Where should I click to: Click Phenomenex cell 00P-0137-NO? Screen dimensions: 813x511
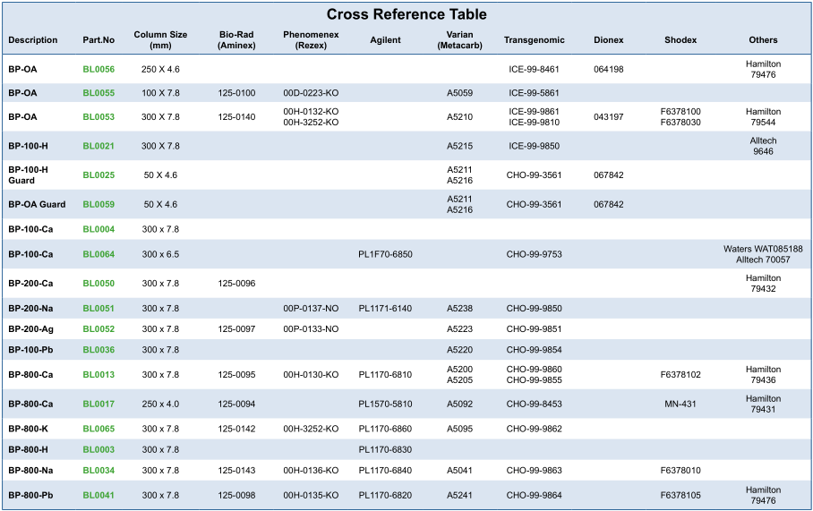pos(311,309)
